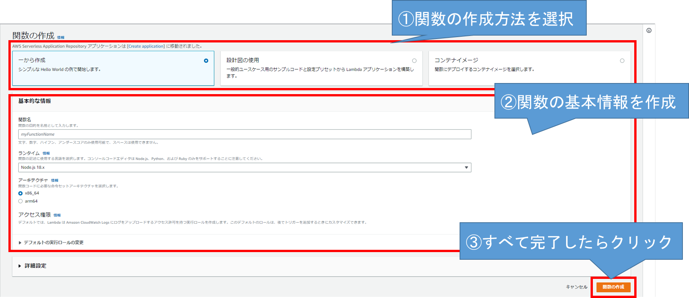Select the arm64 architecture radio button

point(21,201)
